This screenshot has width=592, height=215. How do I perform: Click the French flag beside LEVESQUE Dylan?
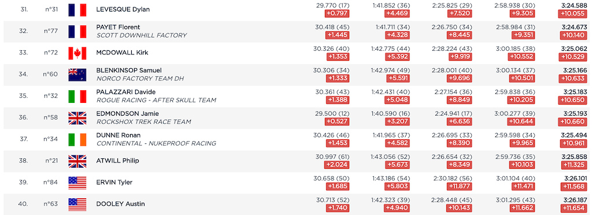coord(77,10)
